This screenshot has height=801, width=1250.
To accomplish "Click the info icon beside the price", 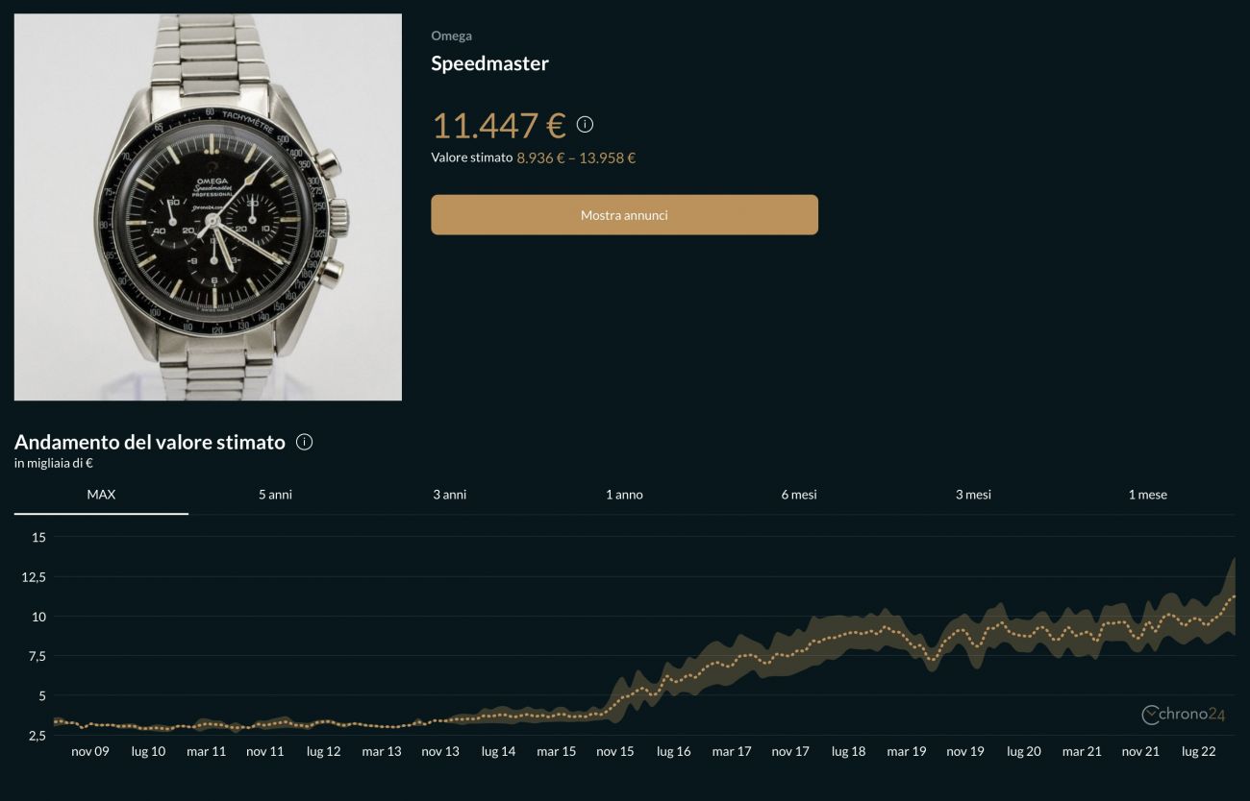I will click(x=585, y=125).
